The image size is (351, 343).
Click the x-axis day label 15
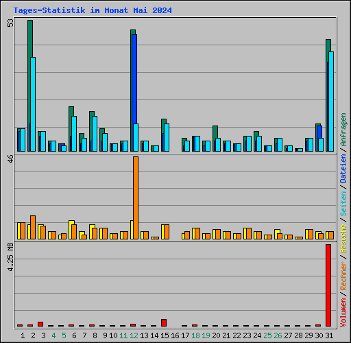click(x=165, y=335)
